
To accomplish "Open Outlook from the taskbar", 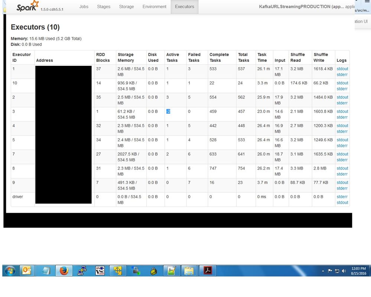I will tap(27, 271).
